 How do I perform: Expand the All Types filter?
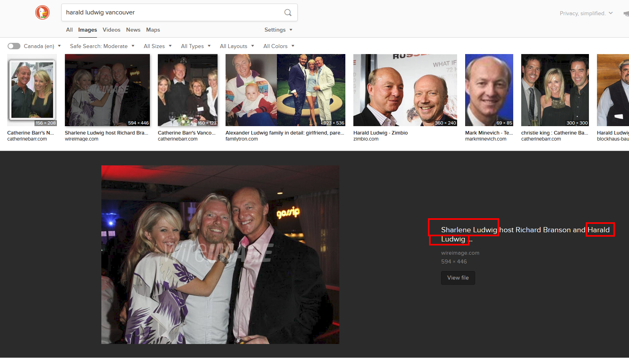click(196, 46)
